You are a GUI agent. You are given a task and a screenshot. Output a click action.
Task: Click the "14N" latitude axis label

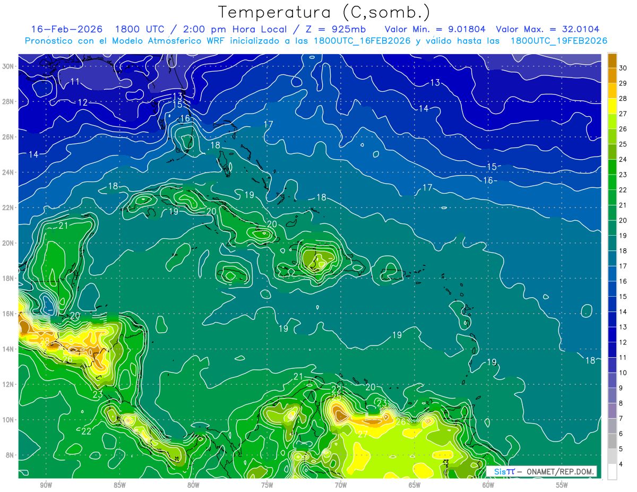pos(8,349)
